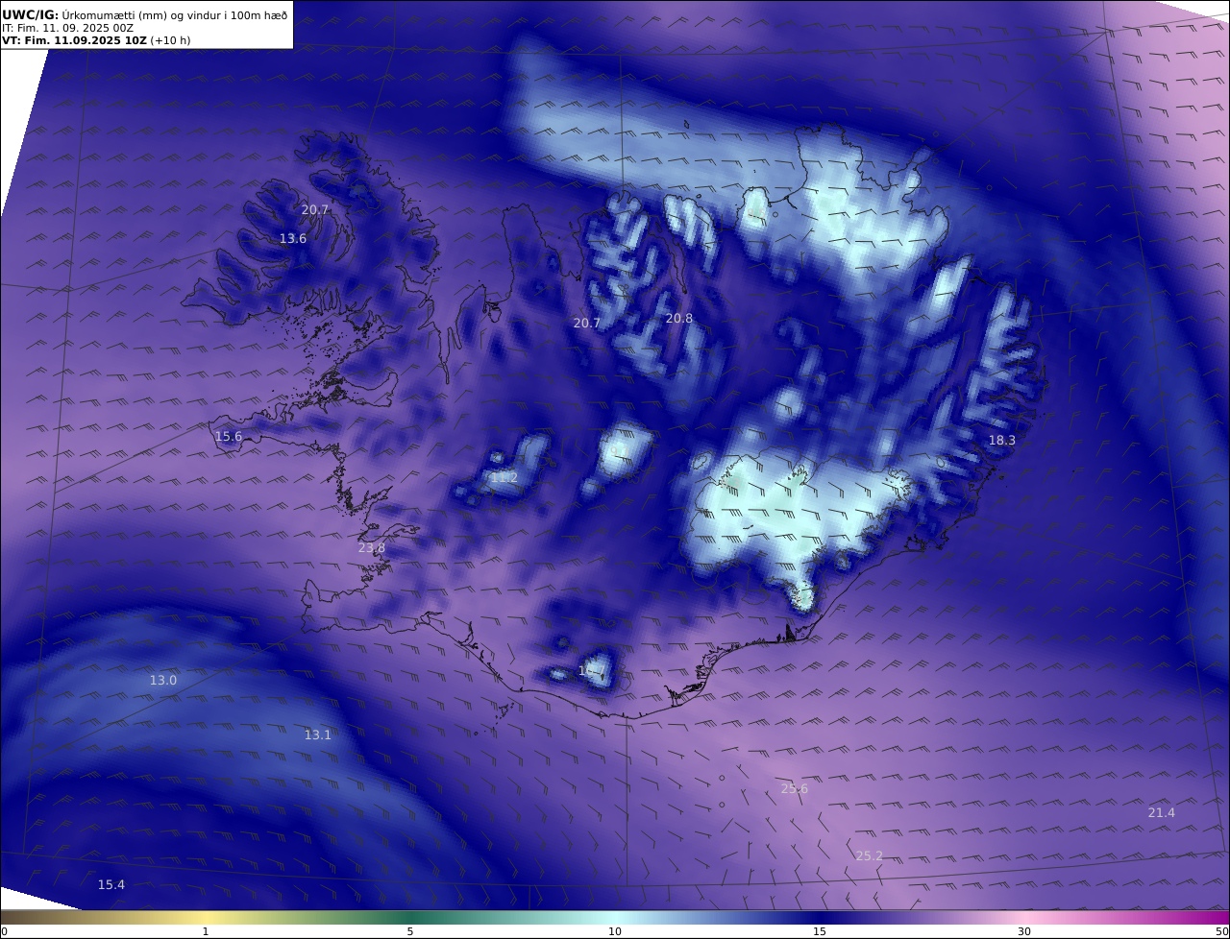Image resolution: width=1230 pixels, height=939 pixels.
Task: Select the 15.4 value near the bottom-left
Action: (111, 885)
